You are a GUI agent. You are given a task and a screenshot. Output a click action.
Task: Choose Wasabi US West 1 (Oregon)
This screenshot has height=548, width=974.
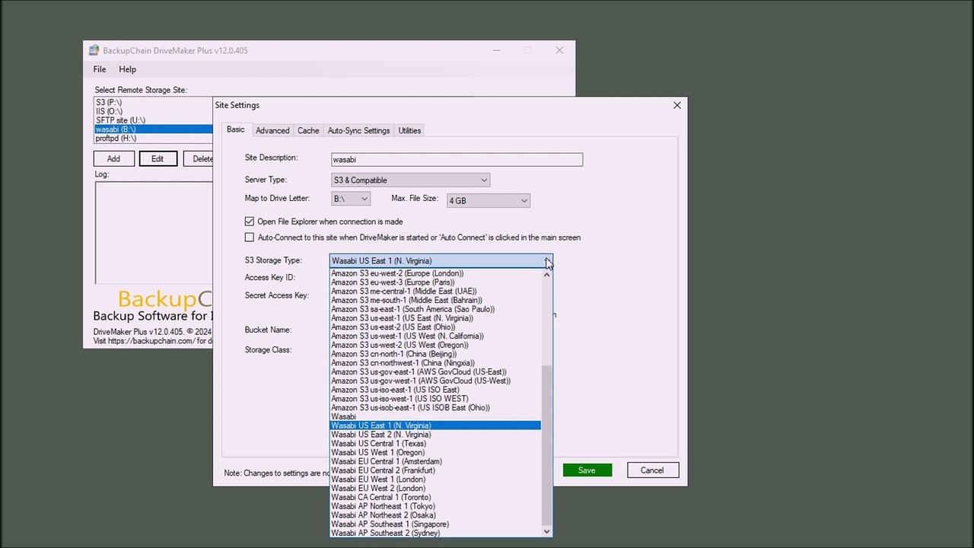coord(435,453)
